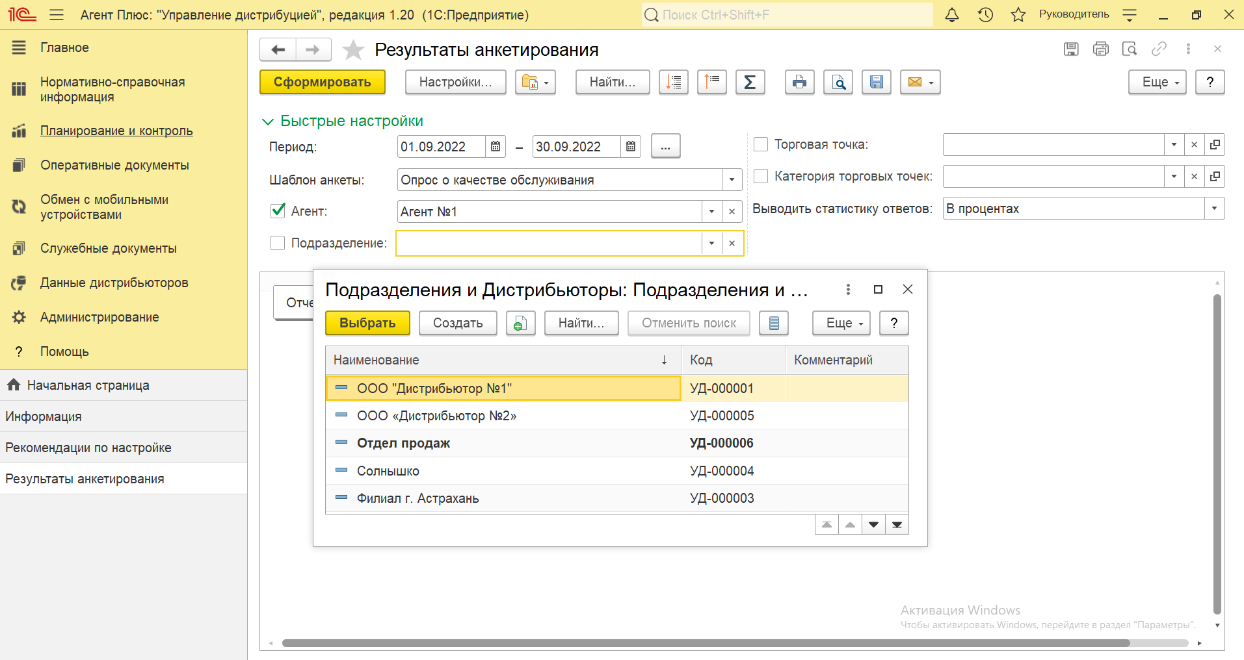Open period selection ellipsis button

tap(665, 147)
